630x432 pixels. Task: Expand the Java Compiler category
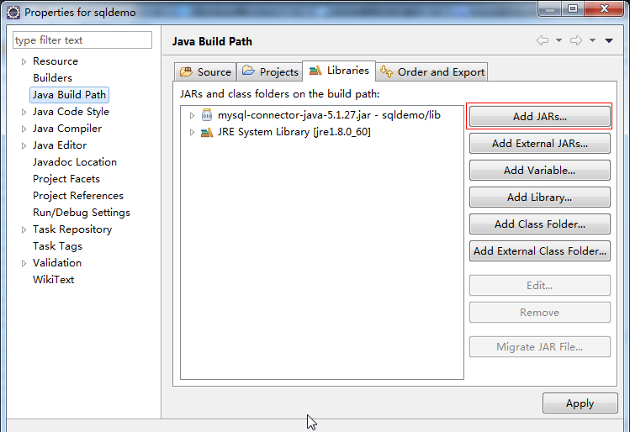[x=24, y=129]
